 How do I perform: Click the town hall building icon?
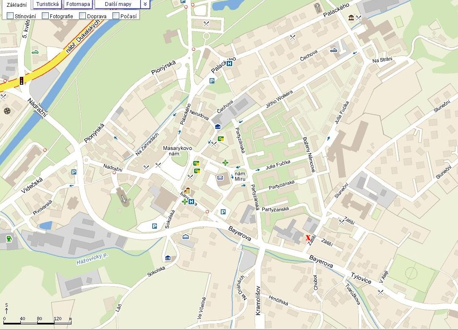pyautogui.click(x=187, y=191)
